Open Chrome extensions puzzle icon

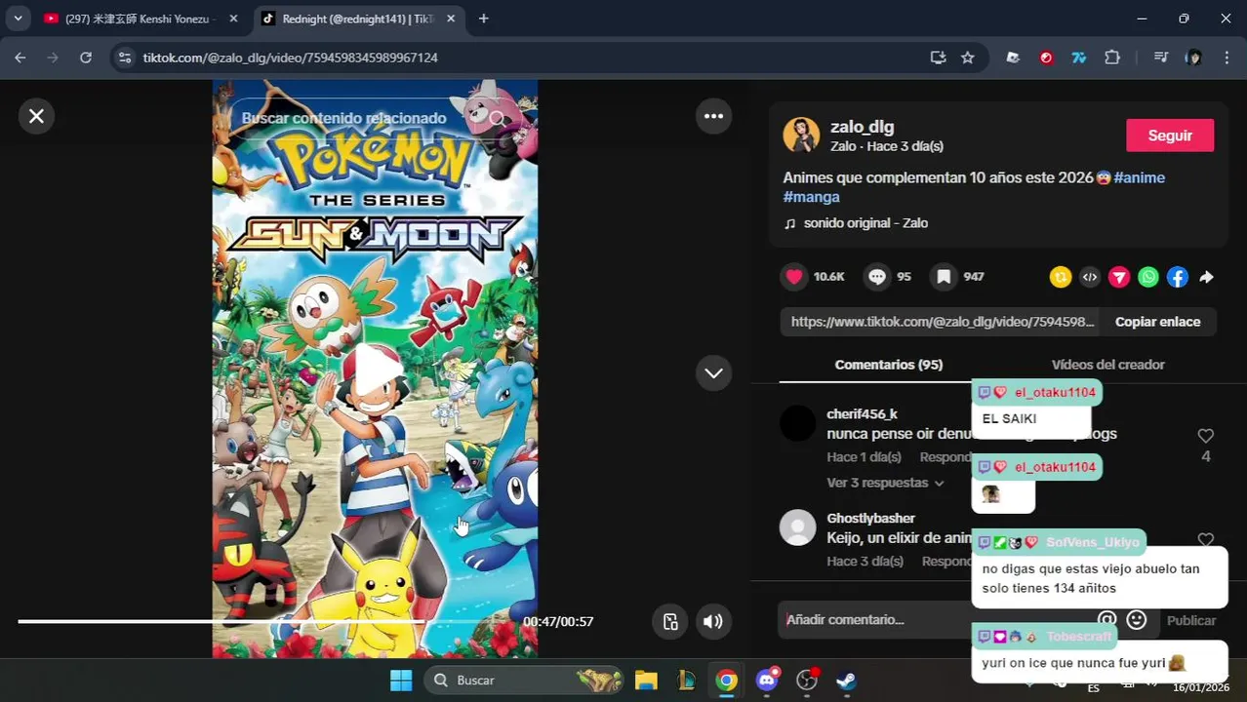pyautogui.click(x=1112, y=58)
